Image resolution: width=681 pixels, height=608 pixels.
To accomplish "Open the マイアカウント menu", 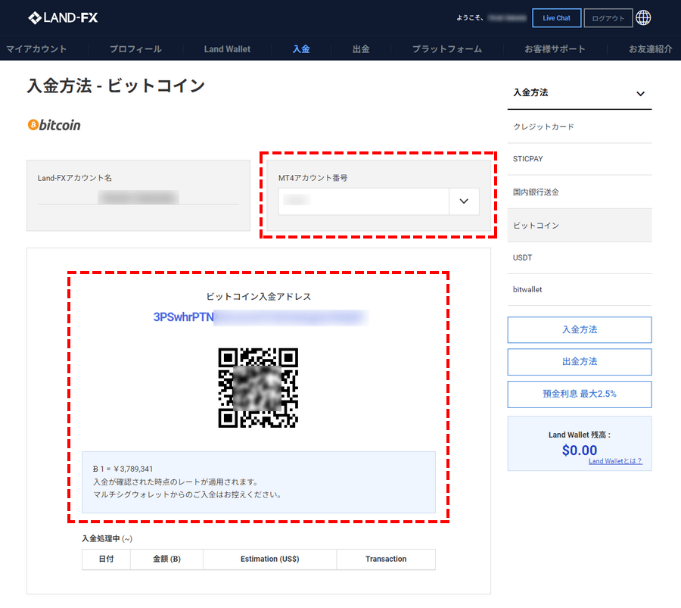I will click(36, 49).
